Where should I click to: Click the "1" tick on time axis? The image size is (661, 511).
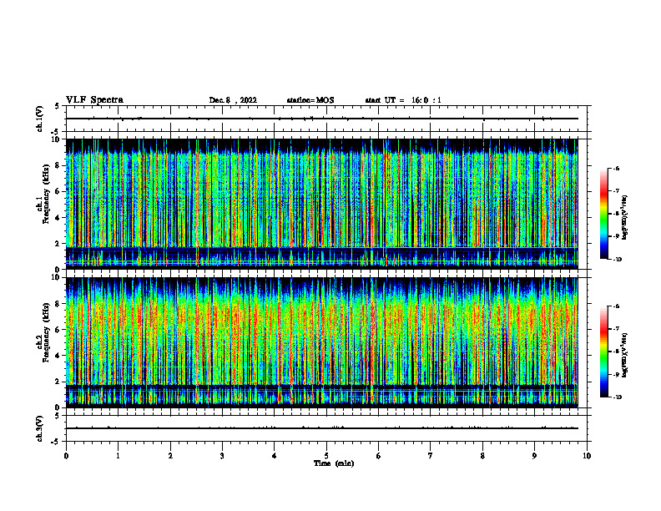[118, 456]
